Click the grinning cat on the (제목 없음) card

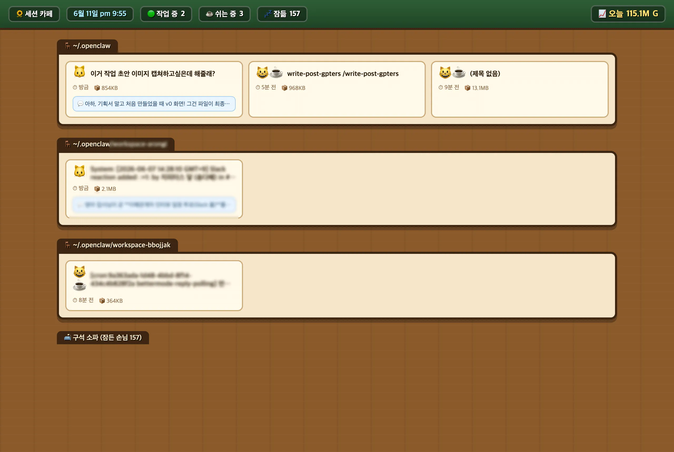click(x=445, y=72)
